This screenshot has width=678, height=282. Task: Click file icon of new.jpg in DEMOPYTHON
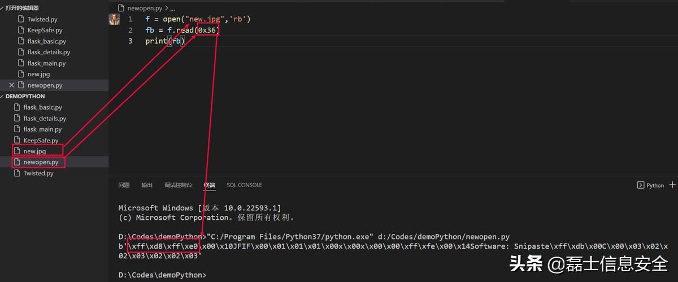point(18,151)
